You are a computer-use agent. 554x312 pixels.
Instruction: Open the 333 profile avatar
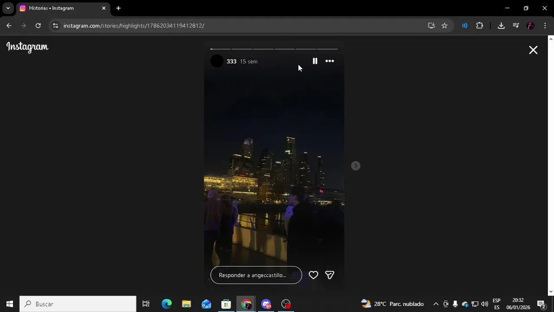217,61
